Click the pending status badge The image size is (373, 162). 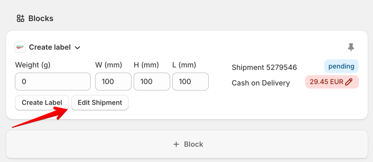[341, 66]
